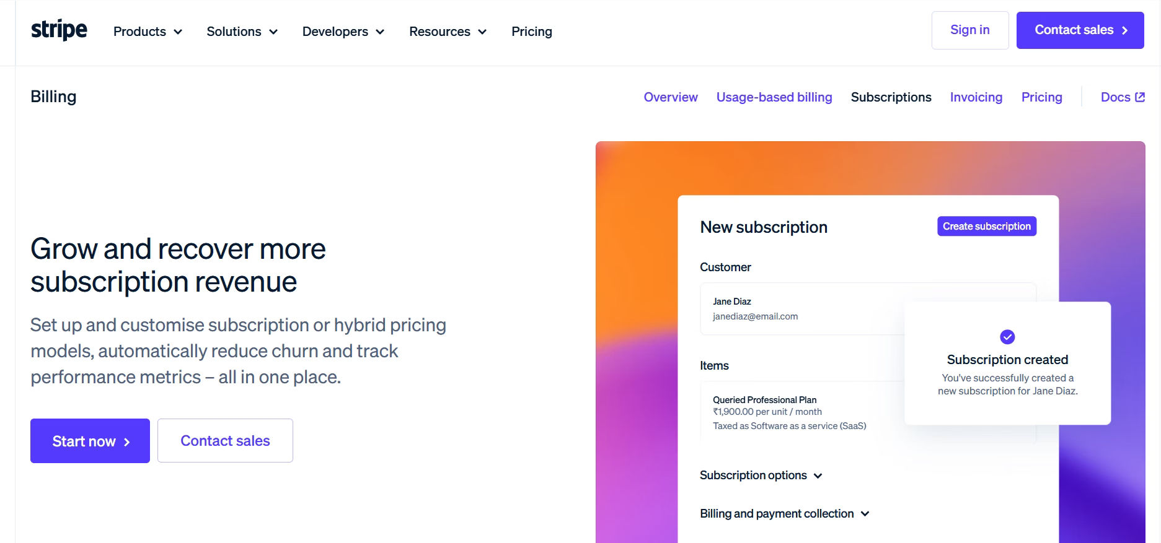Select the Invoicing tab

[x=976, y=97]
